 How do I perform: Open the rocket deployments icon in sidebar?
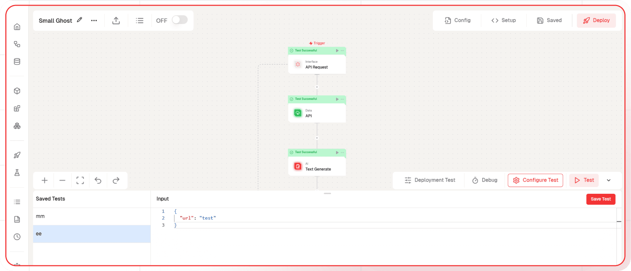[17, 155]
